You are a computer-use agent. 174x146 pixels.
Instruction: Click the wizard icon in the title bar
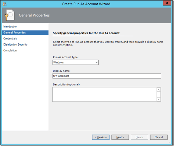pyautogui.click(x=4, y=4)
